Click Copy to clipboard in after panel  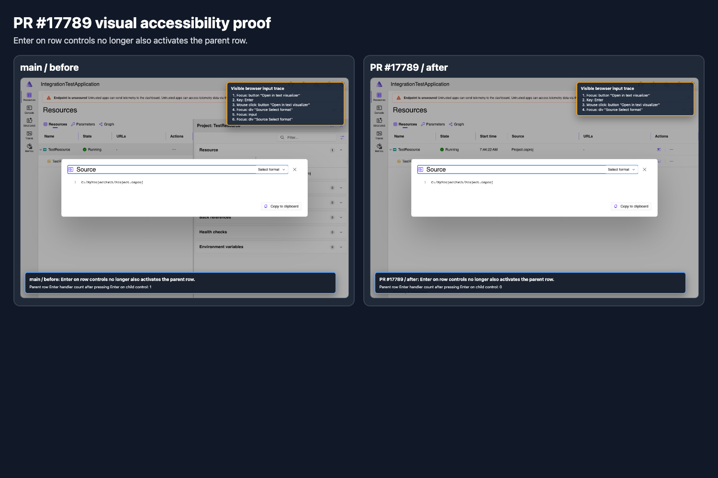tap(631, 206)
